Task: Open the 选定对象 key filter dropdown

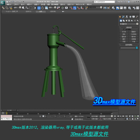Action: pos(106,116)
